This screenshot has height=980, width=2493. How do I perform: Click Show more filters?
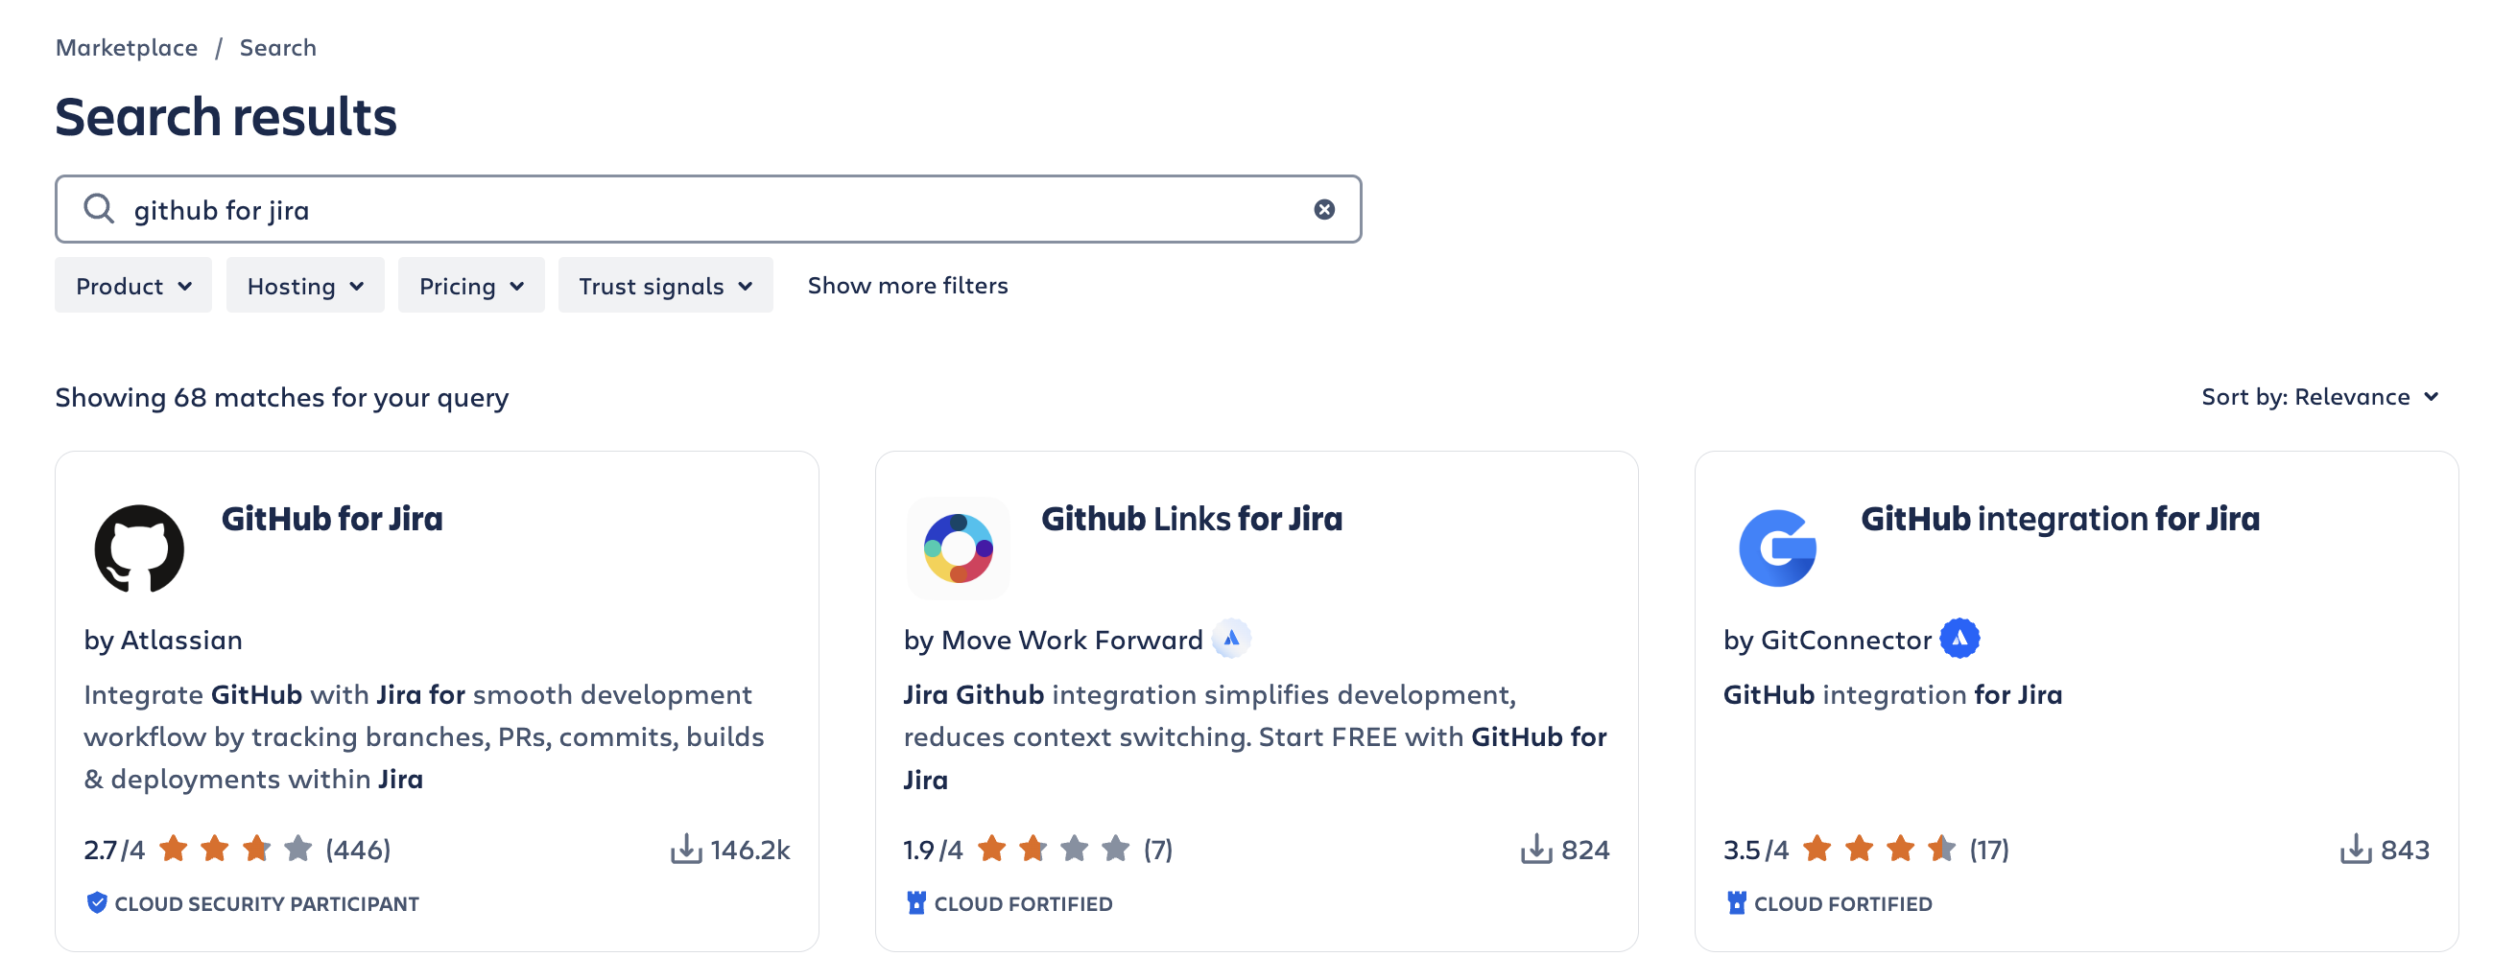(907, 285)
